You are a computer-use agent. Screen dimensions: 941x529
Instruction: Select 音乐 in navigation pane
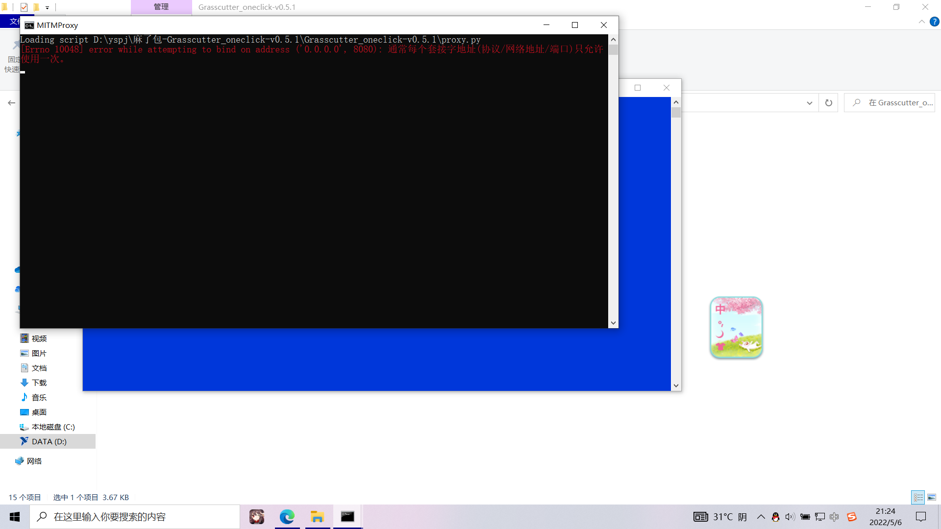point(39,397)
